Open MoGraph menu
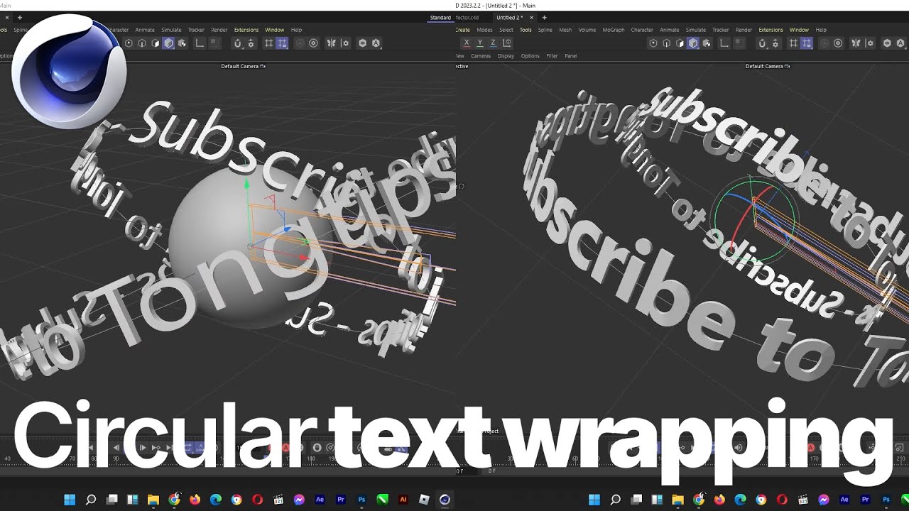Screen dimensions: 909x511 pos(614,30)
